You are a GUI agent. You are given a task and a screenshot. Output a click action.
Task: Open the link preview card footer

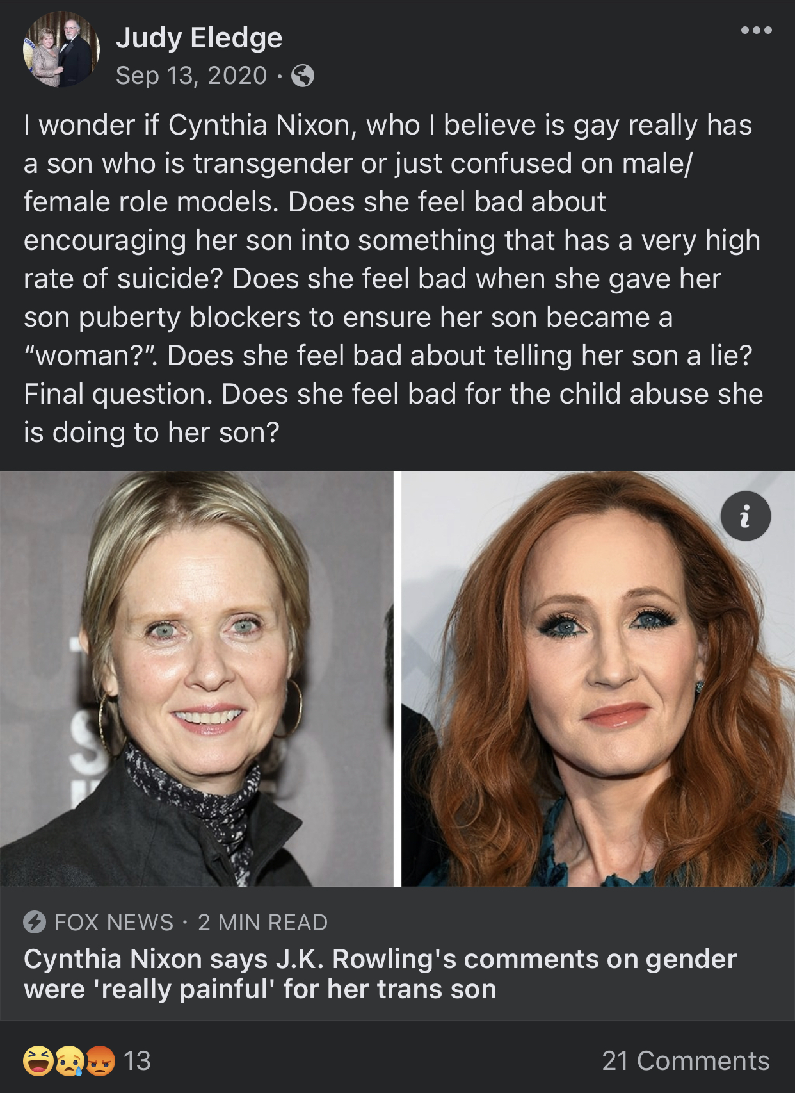(x=397, y=954)
